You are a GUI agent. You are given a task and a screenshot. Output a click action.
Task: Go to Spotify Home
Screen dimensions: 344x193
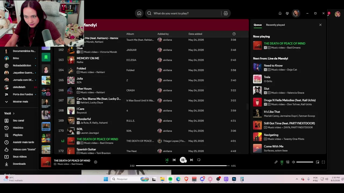click(139, 13)
